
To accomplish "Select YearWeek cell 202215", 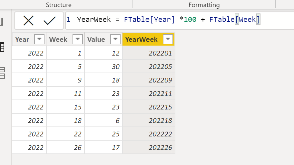I will point(149,107).
